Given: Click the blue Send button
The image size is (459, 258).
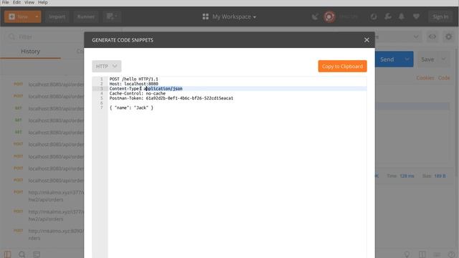Looking at the screenshot, I should point(387,59).
